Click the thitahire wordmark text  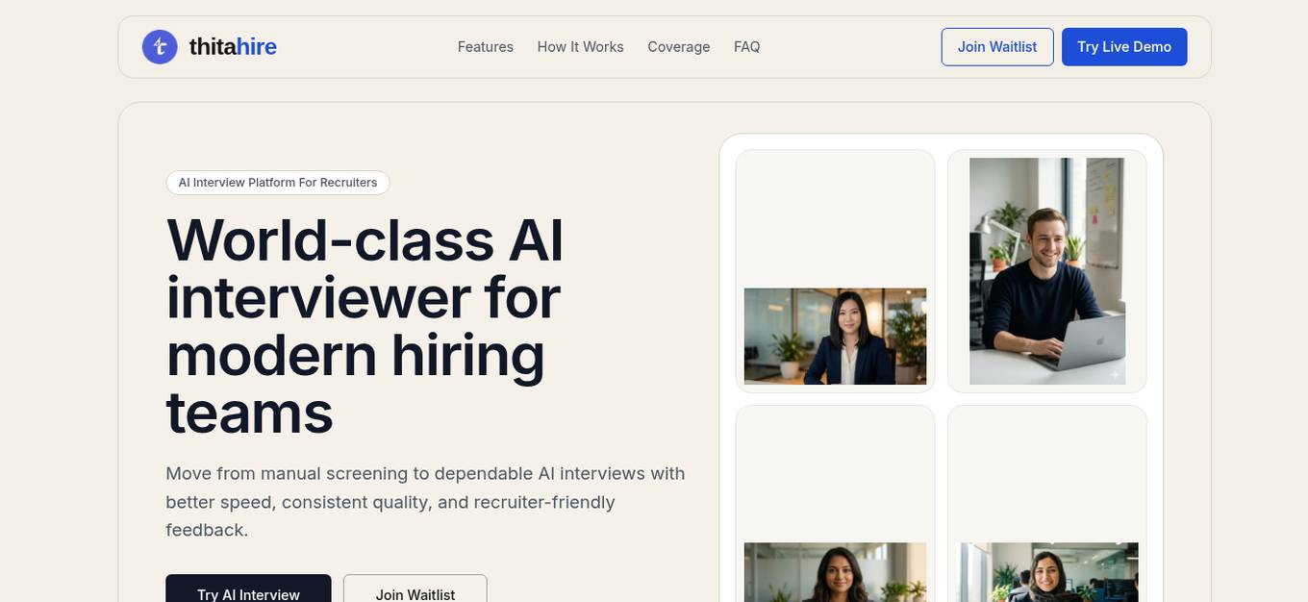click(233, 46)
